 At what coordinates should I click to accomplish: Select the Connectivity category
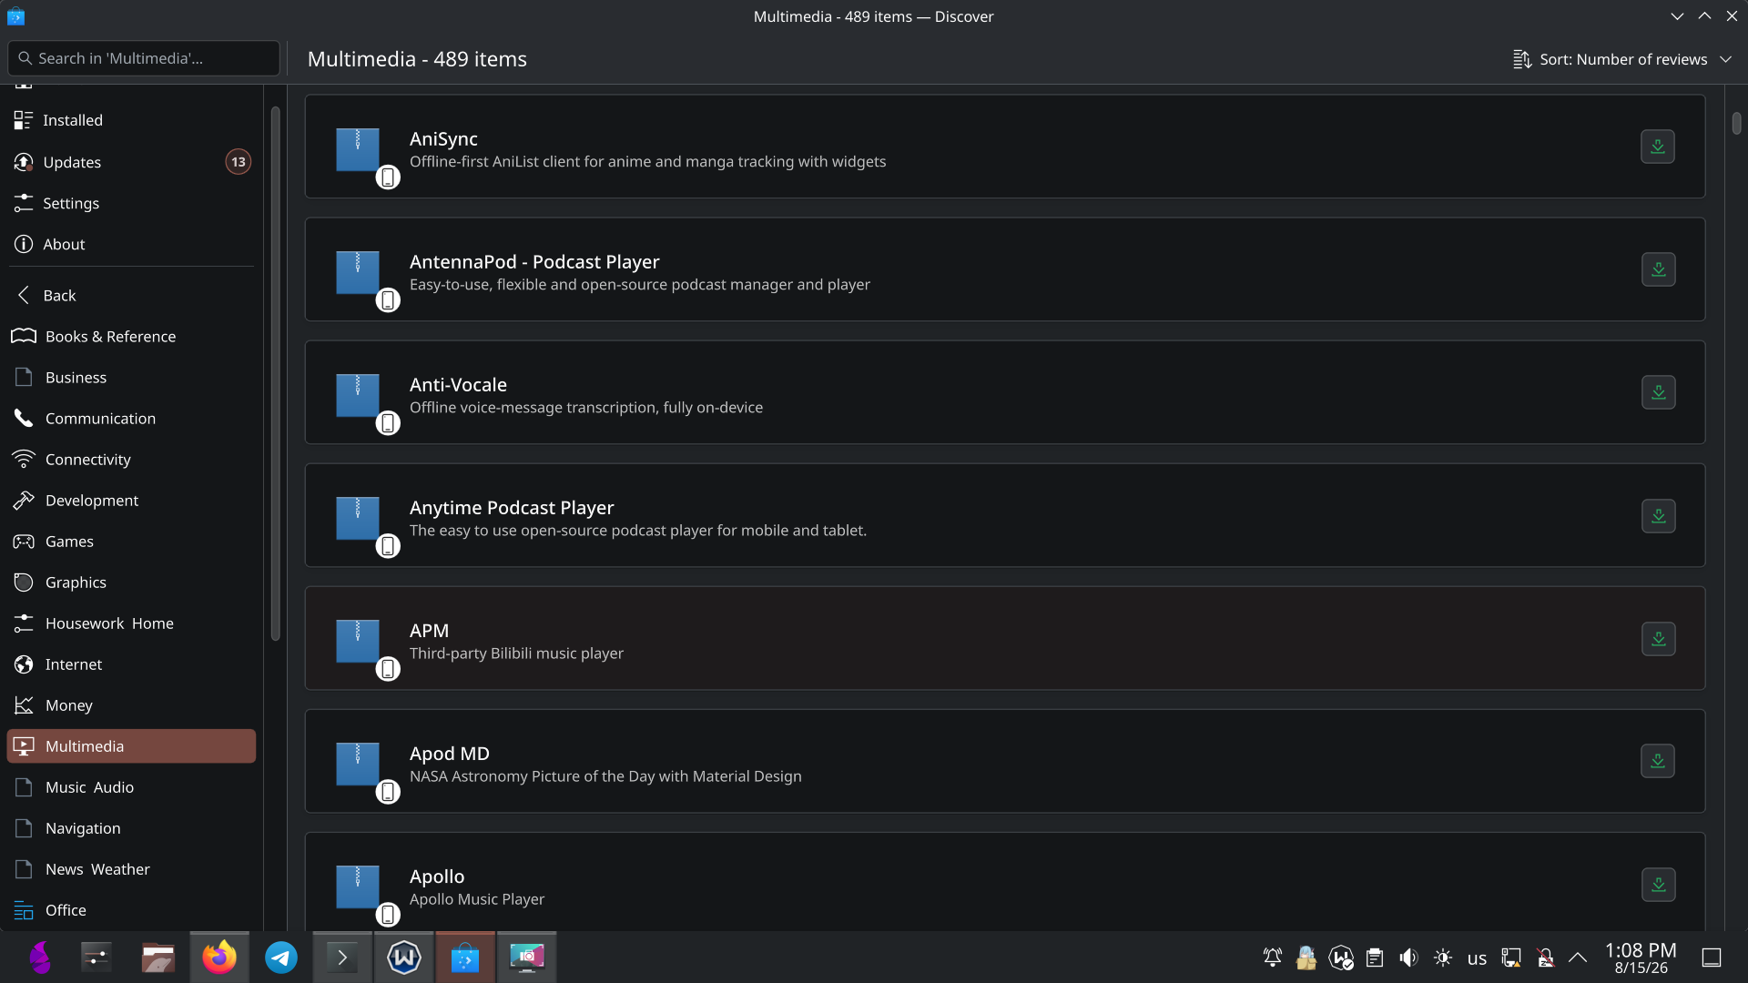tap(131, 459)
